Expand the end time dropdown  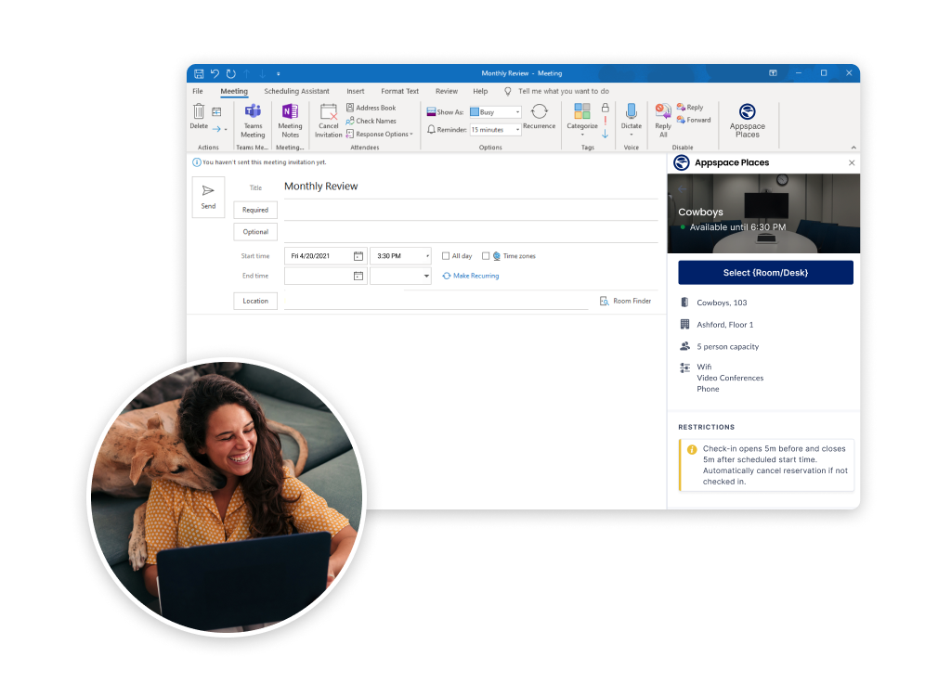coord(426,277)
